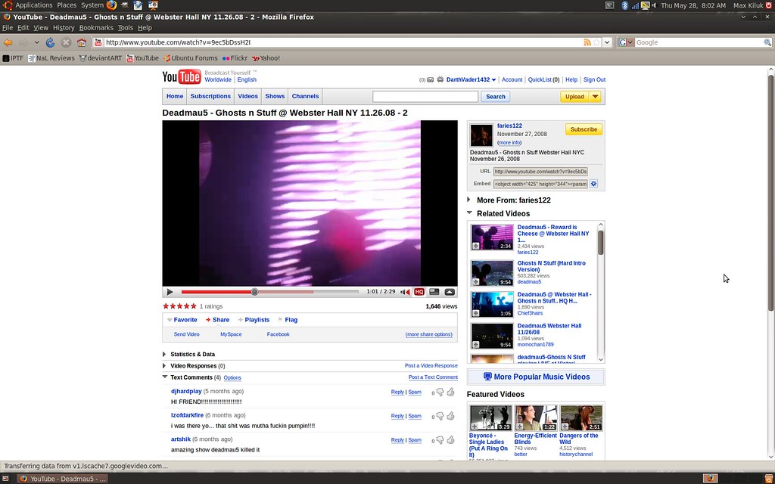775x484 pixels.
Task: Expand Video Responses section
Action: [x=164, y=366]
